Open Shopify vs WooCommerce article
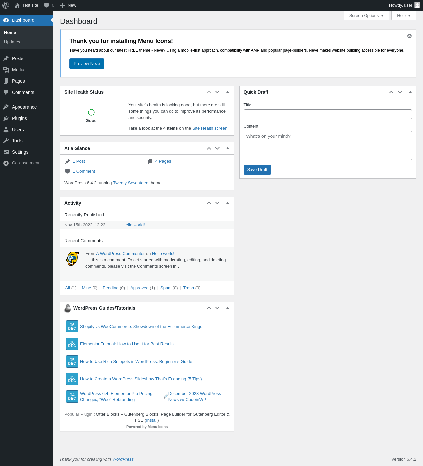 pos(141,327)
